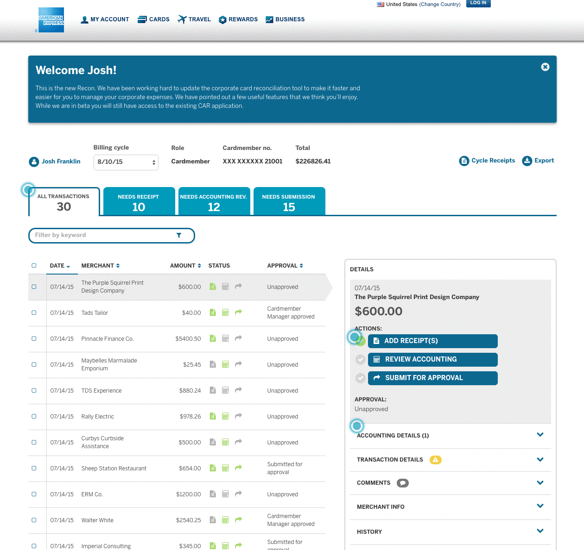
Task: Click accounting icon in Walter White row
Action: click(225, 520)
